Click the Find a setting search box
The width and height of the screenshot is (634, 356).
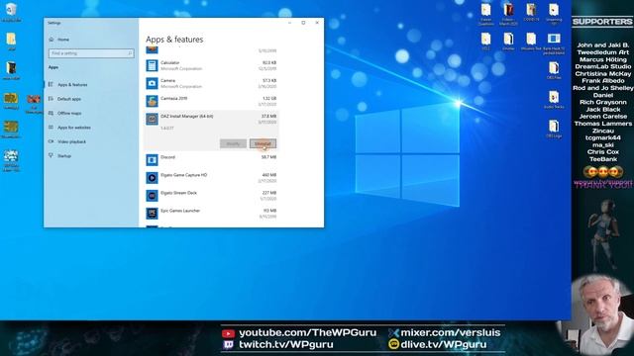click(91, 53)
